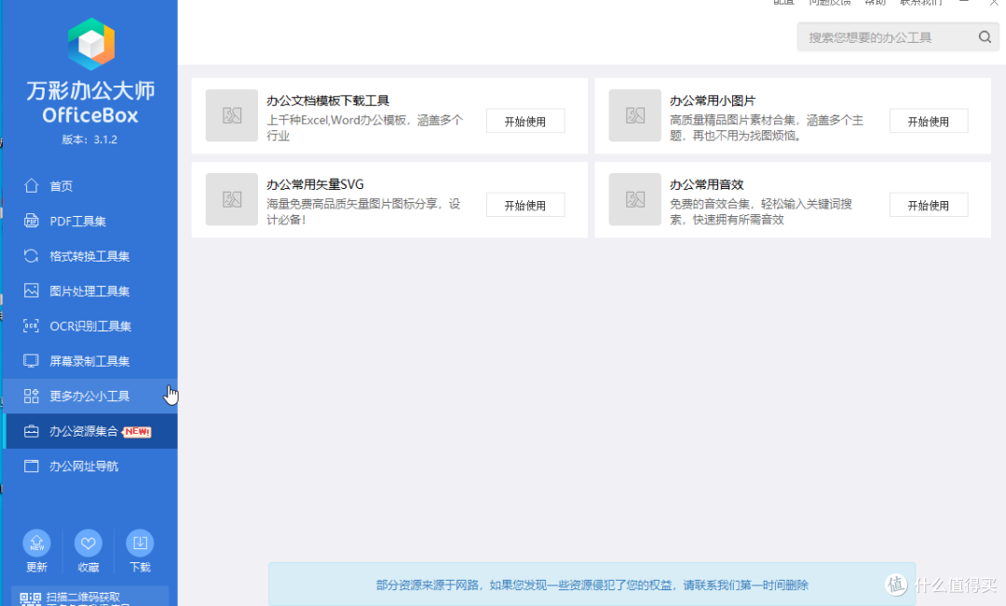The height and width of the screenshot is (606, 1006).
Task: Click the 办公常用音效 placeholder thumbnail
Action: tap(634, 199)
